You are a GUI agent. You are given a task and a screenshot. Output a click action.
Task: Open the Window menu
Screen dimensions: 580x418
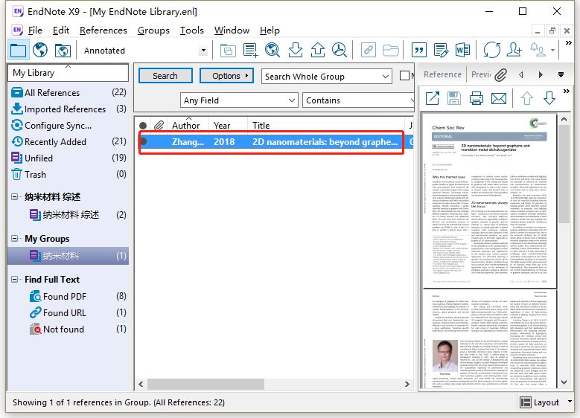(232, 30)
